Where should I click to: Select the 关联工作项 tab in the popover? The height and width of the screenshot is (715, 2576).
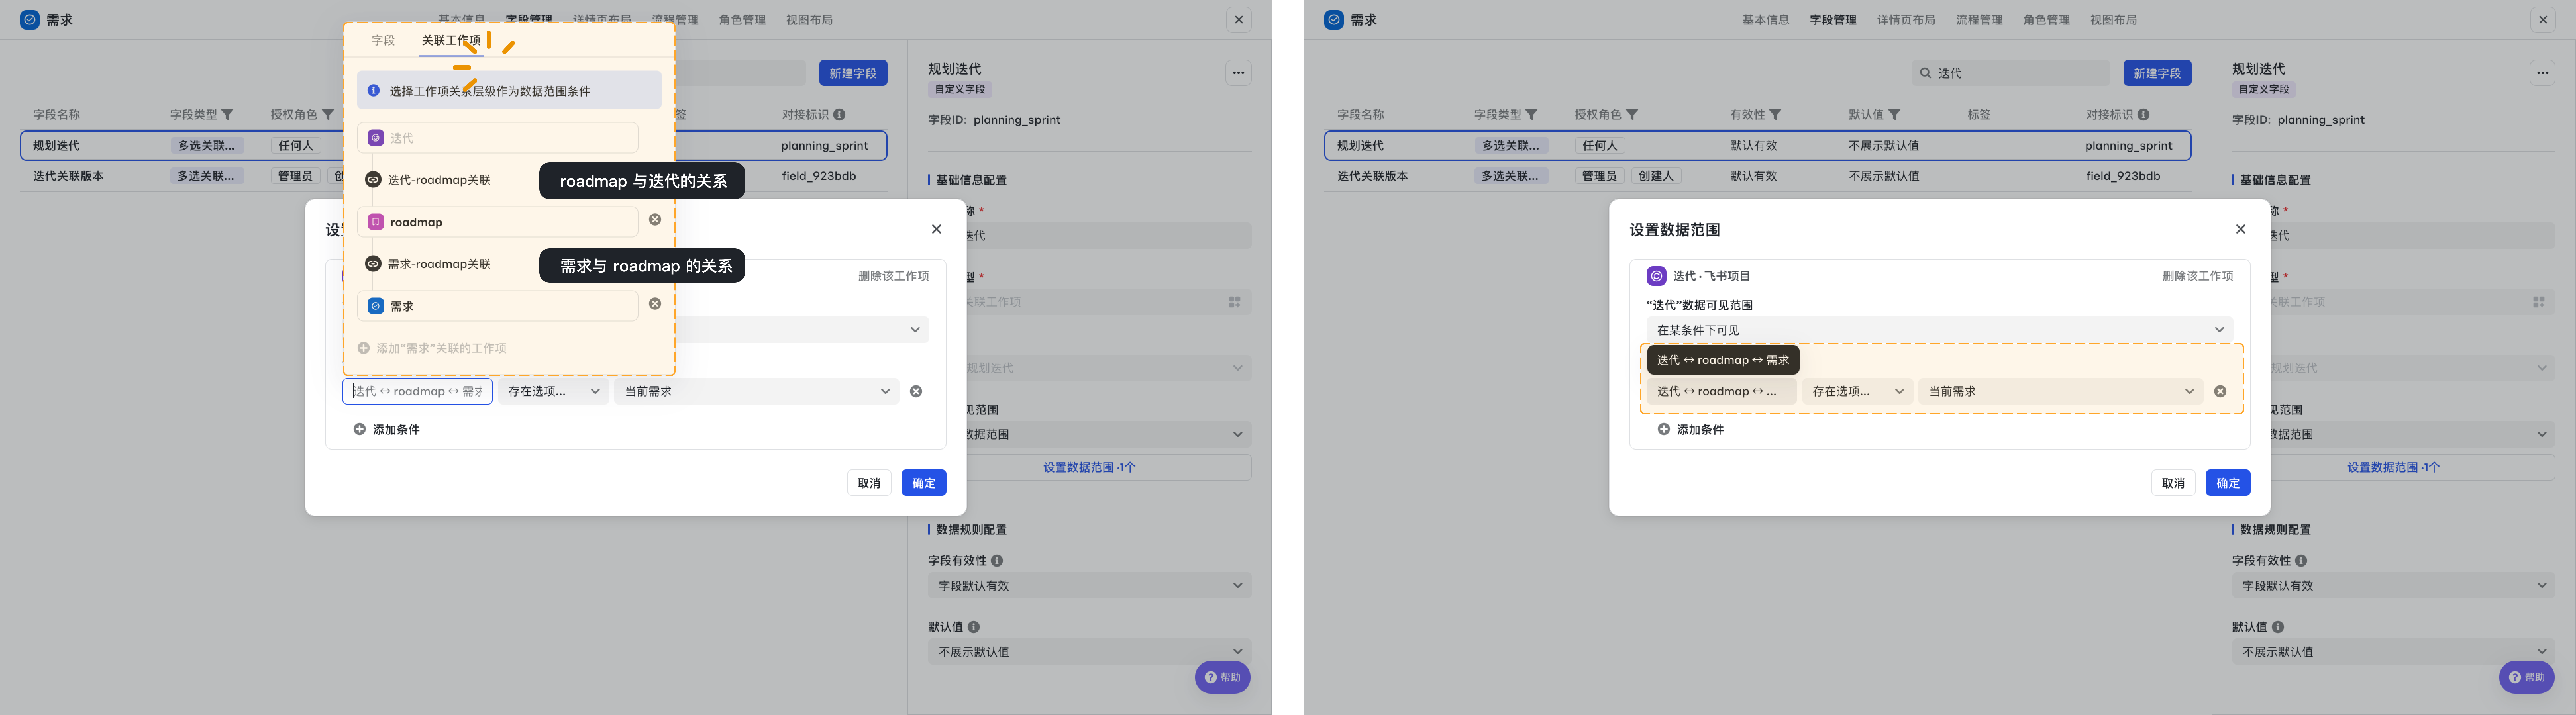pyautogui.click(x=451, y=41)
